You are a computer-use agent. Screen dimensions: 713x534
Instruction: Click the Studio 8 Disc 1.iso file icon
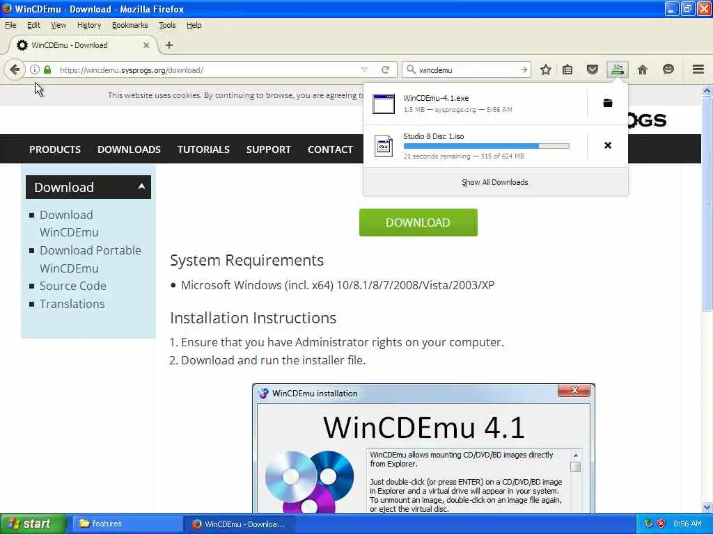[x=384, y=146]
